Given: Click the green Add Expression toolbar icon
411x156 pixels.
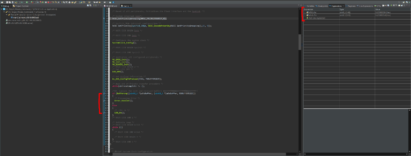Looking at the screenshot, I should tap(391, 5).
